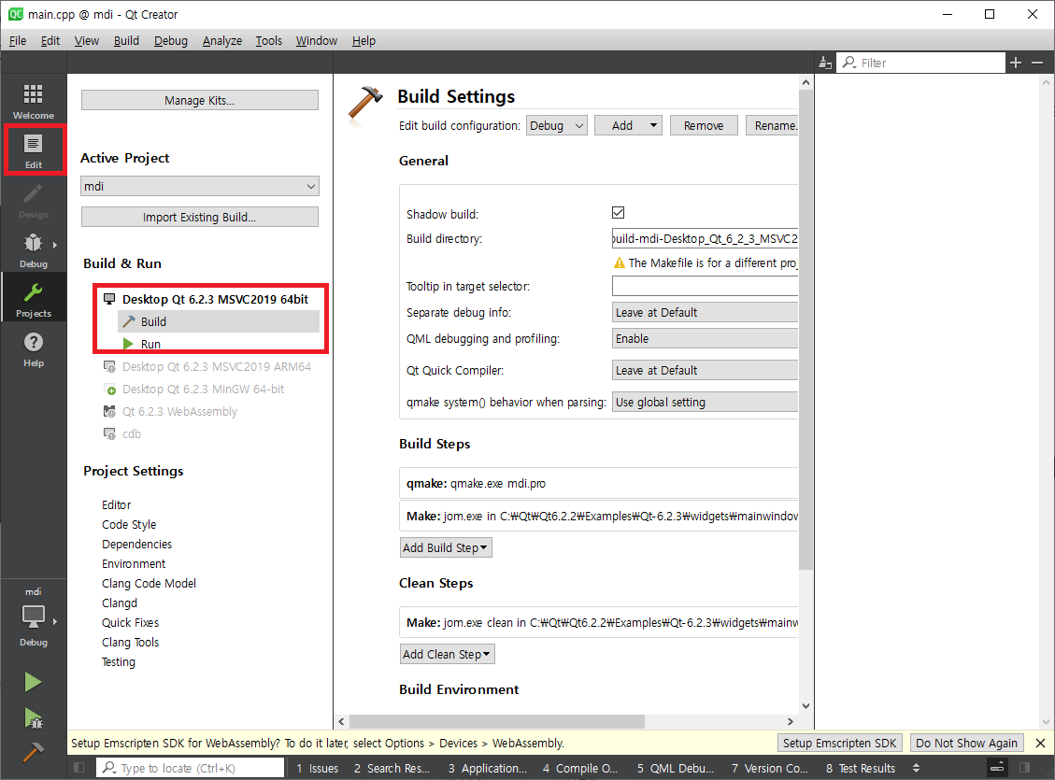Open Add Build Step dropdown

click(x=446, y=547)
